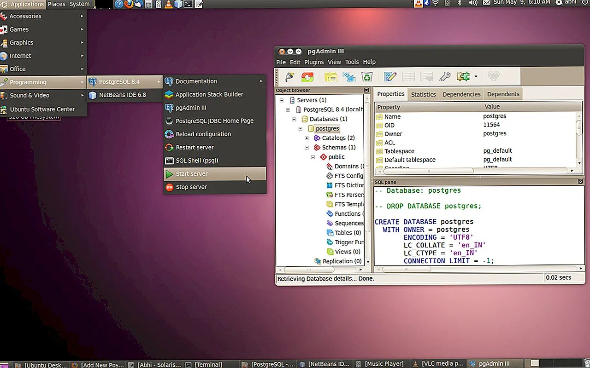590x368 pixels.
Task: Switch to the Dependencies tab
Action: coord(461,94)
